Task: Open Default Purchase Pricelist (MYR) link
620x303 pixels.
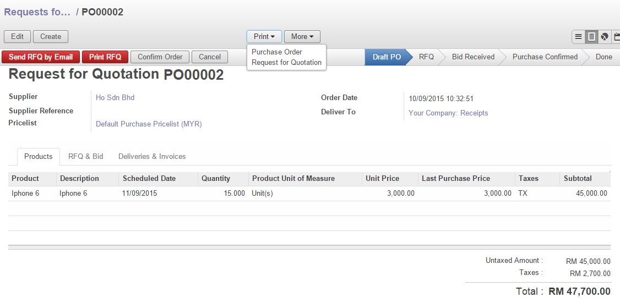Action: 149,124
